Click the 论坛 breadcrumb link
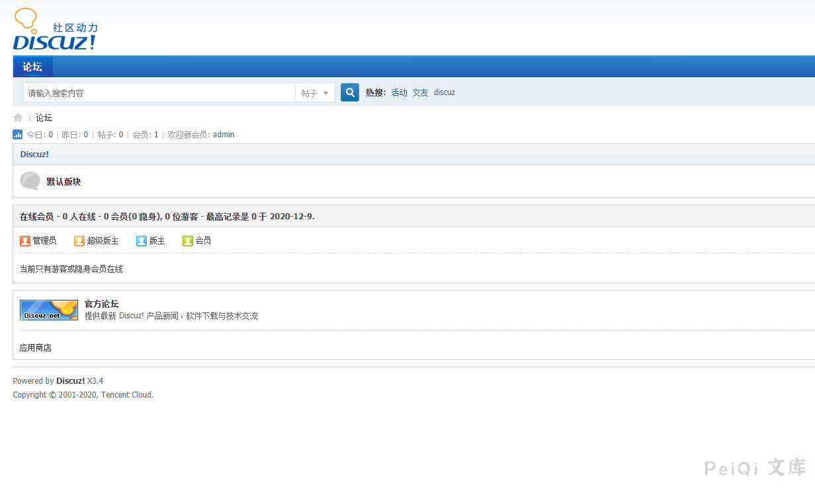The image size is (815, 494). 44,118
